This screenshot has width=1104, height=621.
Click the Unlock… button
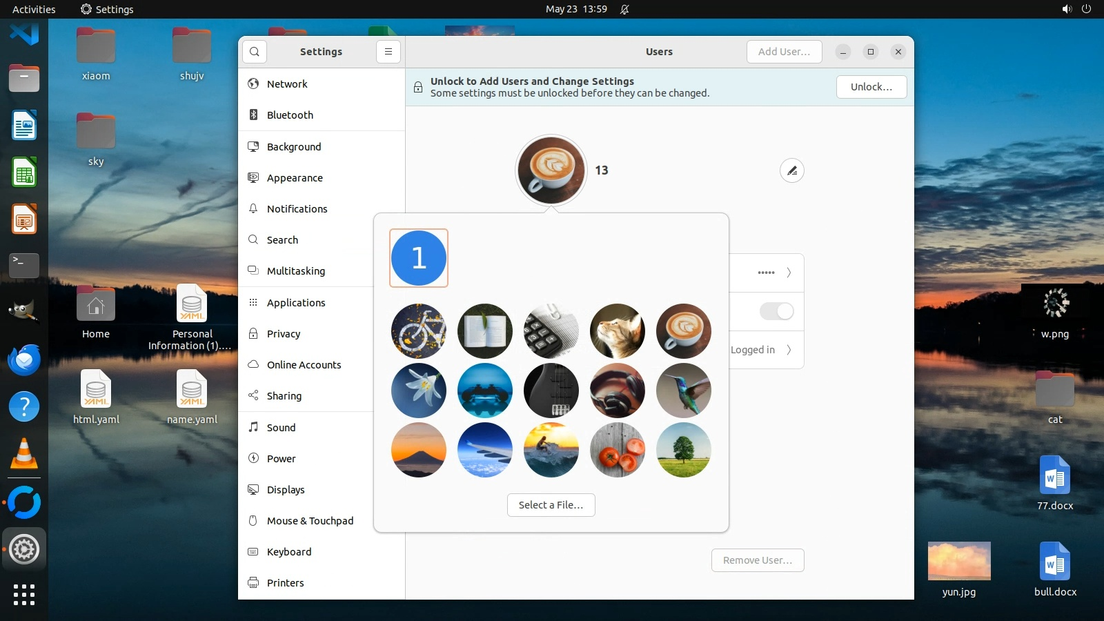point(871,87)
